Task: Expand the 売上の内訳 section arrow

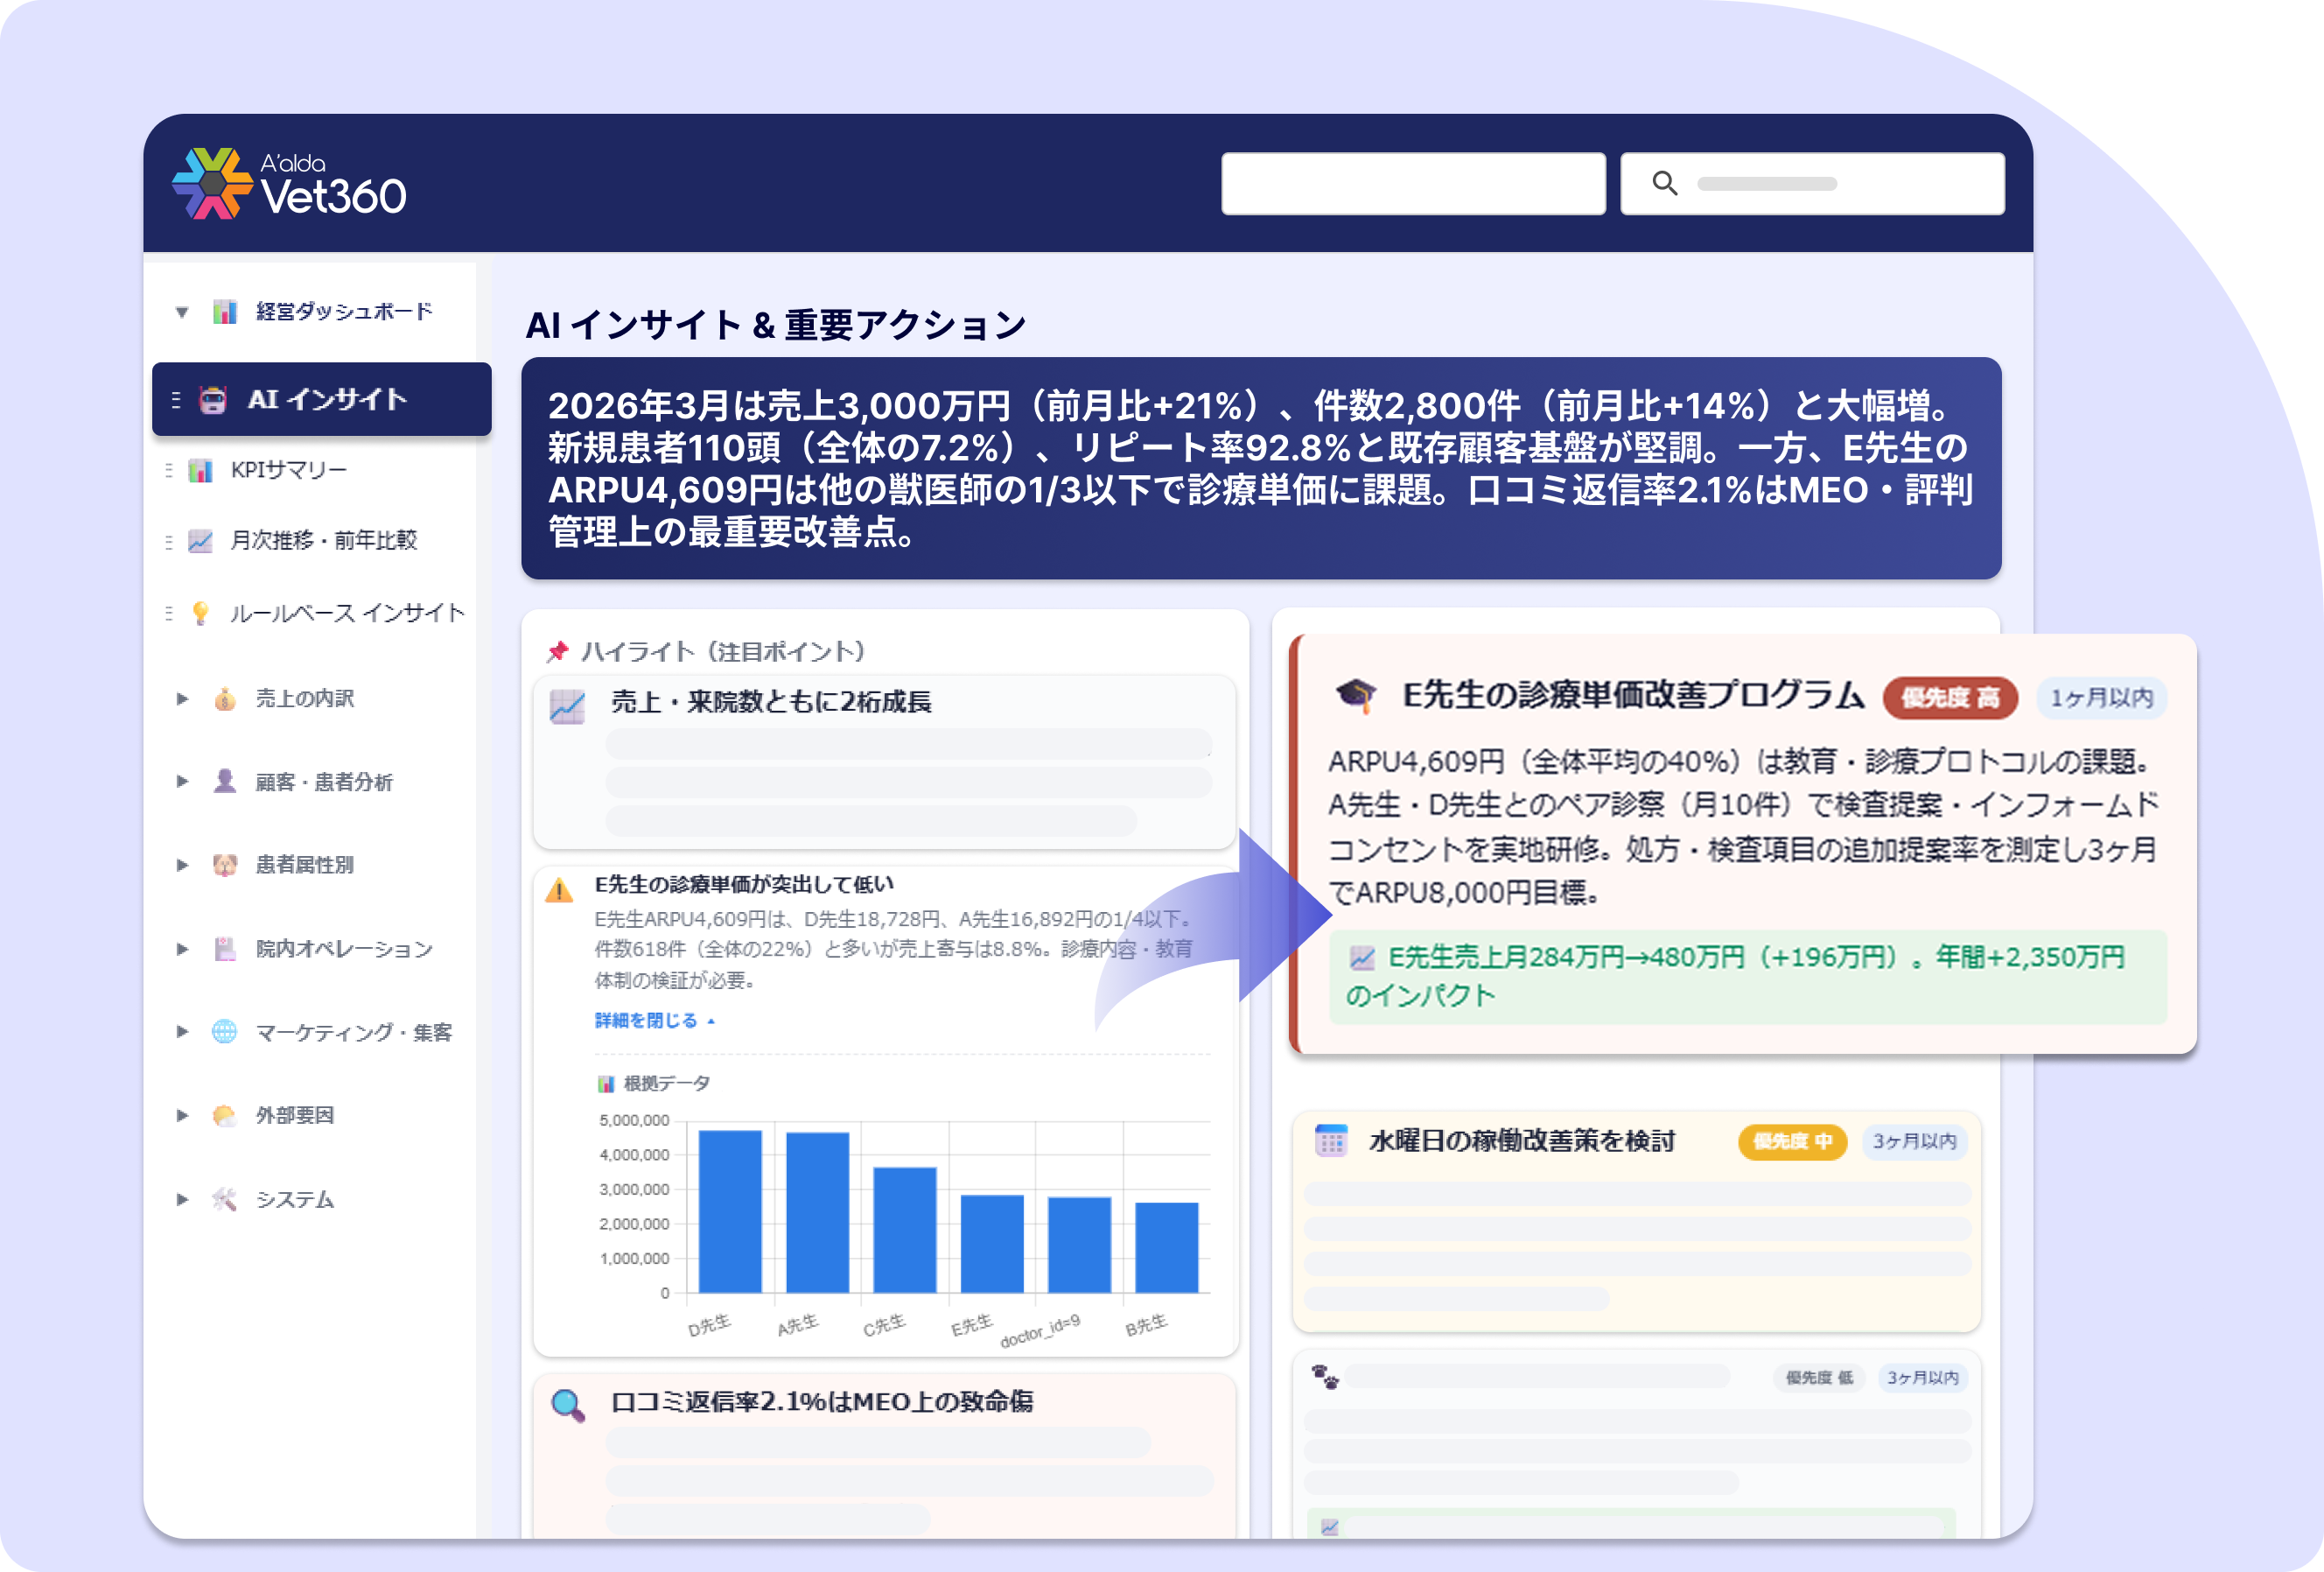Action: click(x=182, y=699)
